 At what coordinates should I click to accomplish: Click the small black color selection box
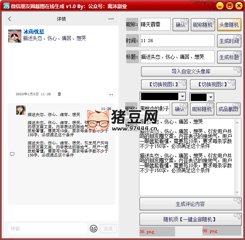click(199, 97)
